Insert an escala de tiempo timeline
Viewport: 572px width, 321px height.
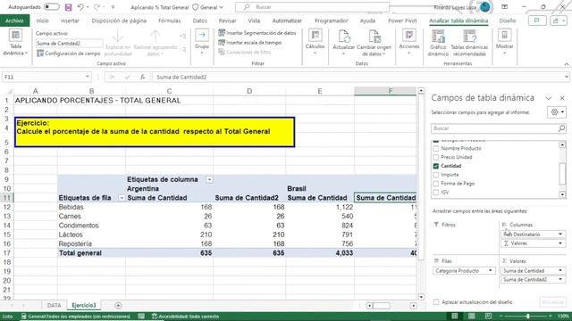tap(250, 43)
